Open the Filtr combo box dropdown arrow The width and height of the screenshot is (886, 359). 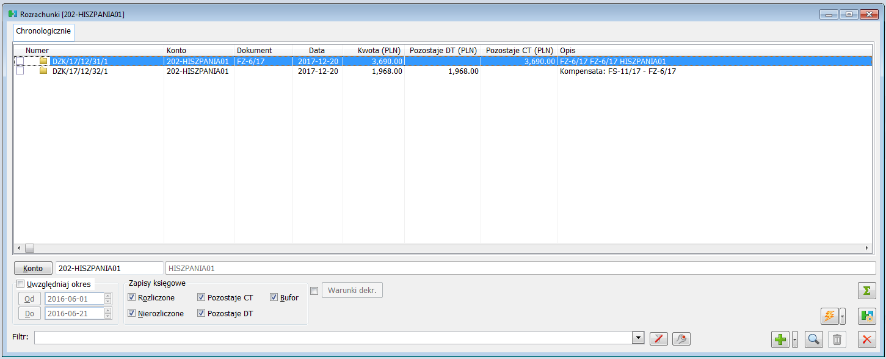639,338
